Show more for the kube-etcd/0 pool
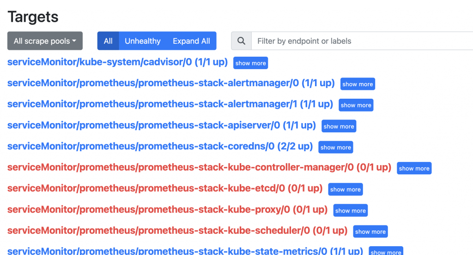This screenshot has width=473, height=255. pyautogui.click(x=346, y=190)
